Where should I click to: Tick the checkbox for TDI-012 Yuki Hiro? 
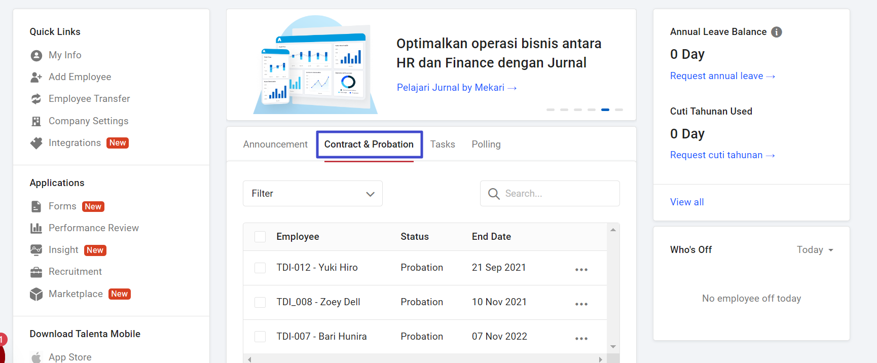click(x=260, y=268)
